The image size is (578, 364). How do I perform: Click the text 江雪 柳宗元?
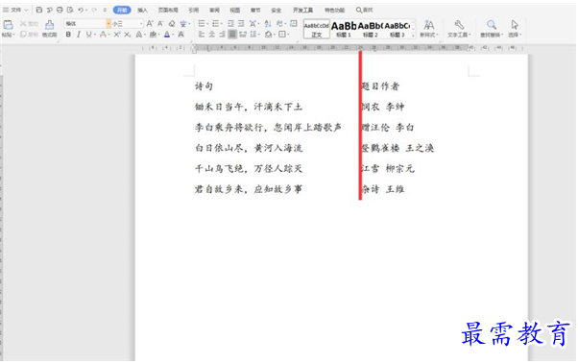[388, 169]
